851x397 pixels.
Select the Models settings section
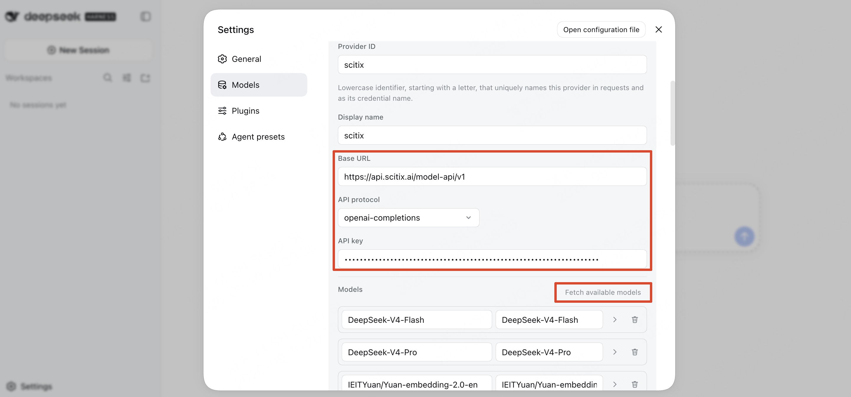click(259, 85)
